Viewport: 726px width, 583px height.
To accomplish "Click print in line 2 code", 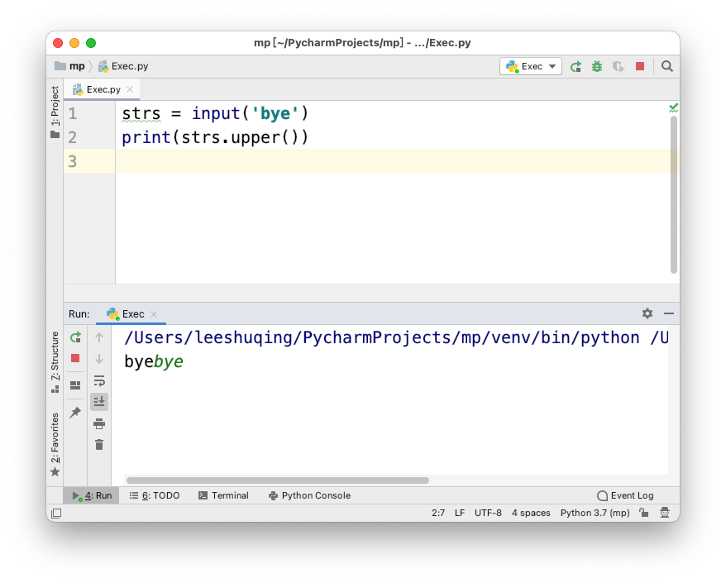I will 146,137.
